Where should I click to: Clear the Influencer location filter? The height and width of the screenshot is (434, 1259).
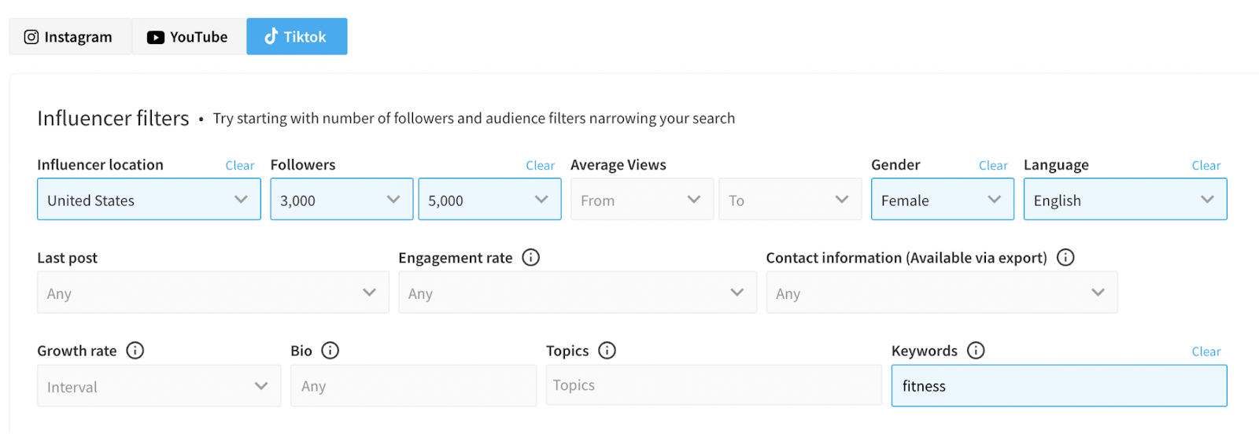[x=240, y=166]
